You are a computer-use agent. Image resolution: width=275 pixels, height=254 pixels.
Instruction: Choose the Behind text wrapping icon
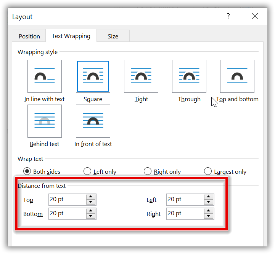(45, 121)
